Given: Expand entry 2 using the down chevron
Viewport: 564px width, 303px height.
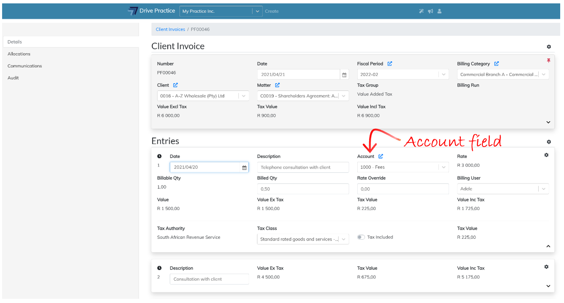Looking at the screenshot, I should pos(548,286).
